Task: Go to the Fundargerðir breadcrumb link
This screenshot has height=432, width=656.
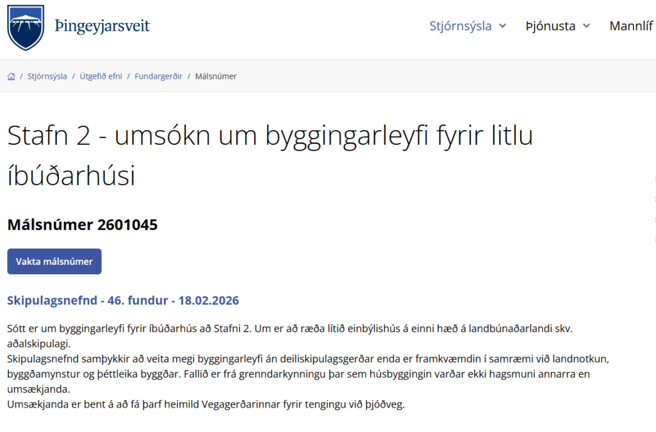Action: [x=158, y=76]
